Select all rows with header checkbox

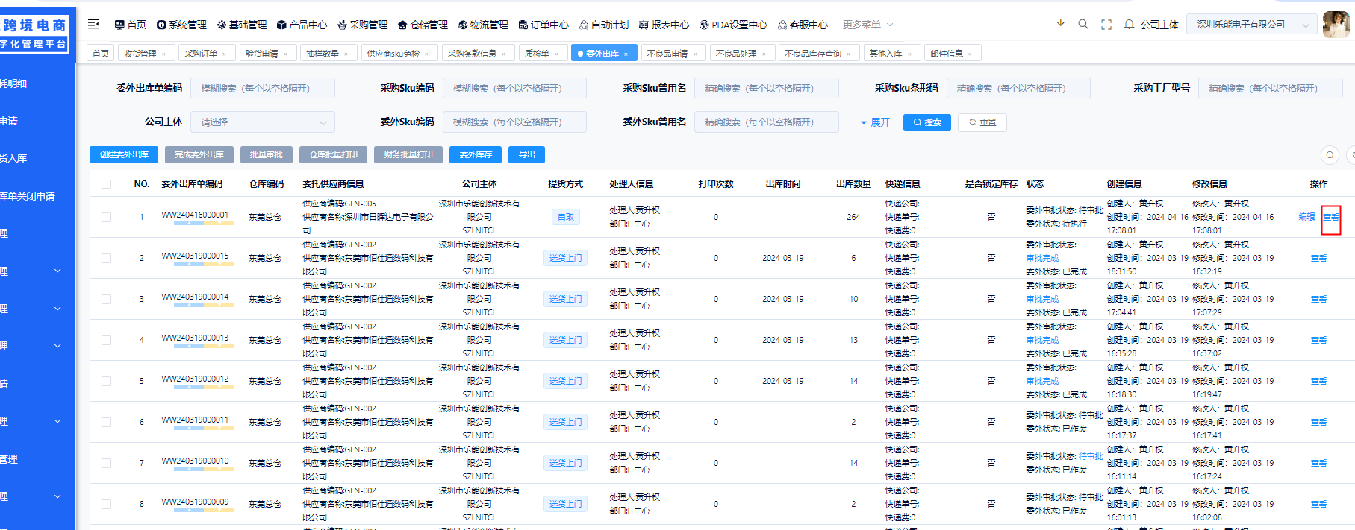(x=106, y=184)
